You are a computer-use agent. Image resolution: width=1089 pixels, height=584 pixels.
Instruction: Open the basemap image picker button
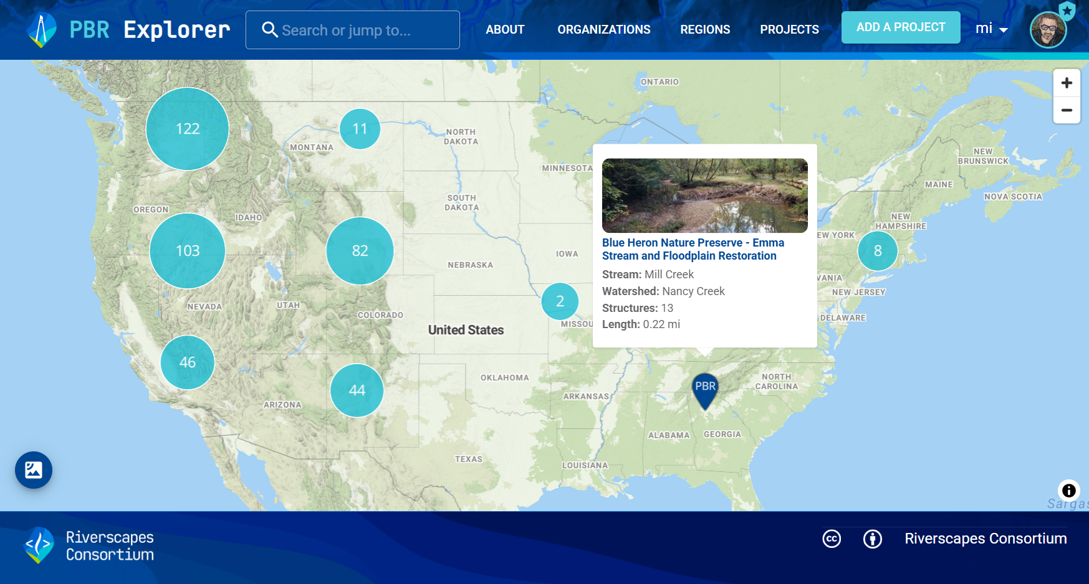(x=34, y=470)
